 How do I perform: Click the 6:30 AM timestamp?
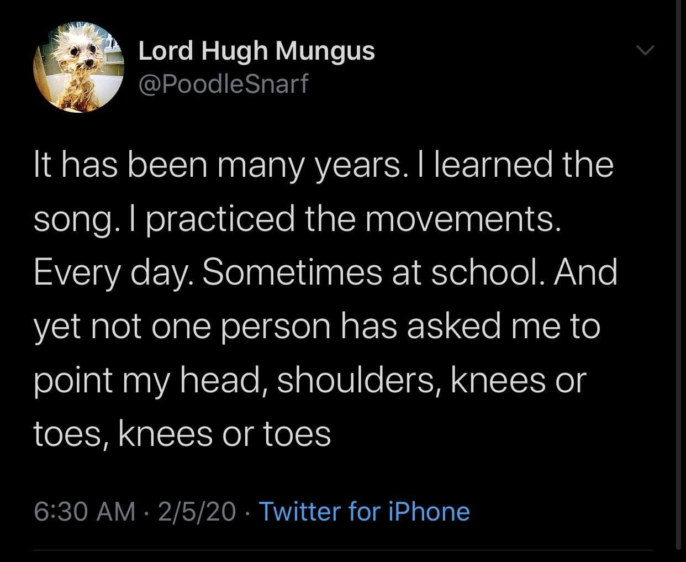point(85,511)
